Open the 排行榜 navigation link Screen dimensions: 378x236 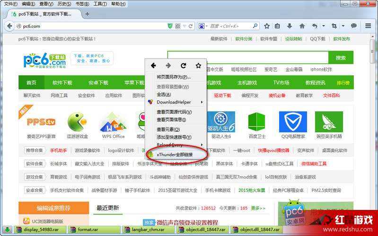(343, 83)
